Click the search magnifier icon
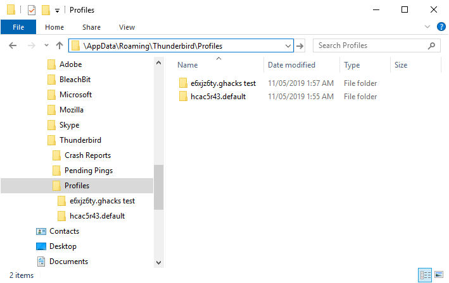 click(x=431, y=45)
